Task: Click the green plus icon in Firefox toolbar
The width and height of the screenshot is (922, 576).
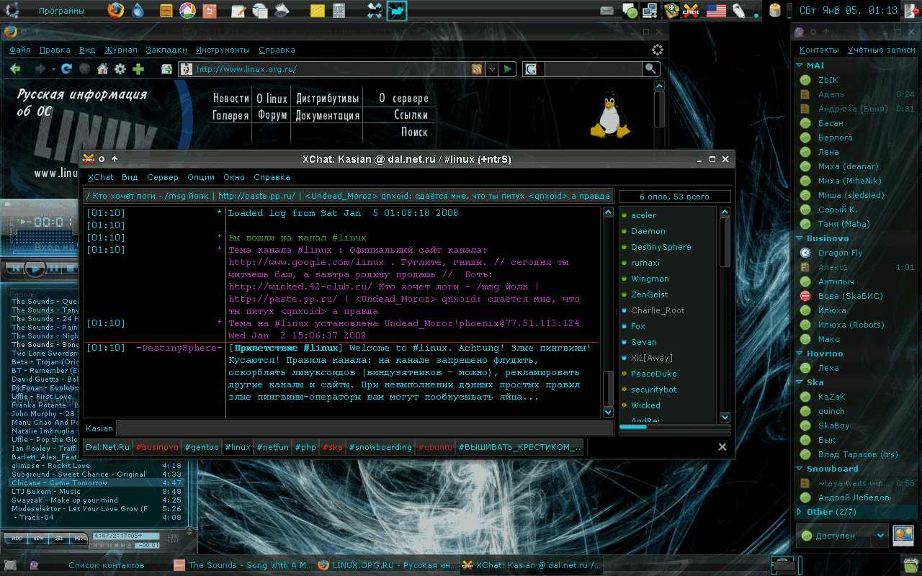Action: coord(138,69)
